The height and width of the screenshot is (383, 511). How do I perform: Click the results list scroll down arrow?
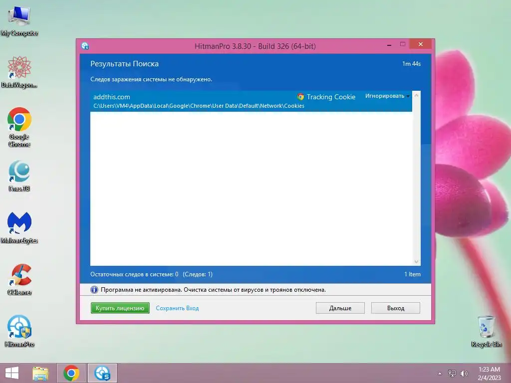click(x=416, y=261)
